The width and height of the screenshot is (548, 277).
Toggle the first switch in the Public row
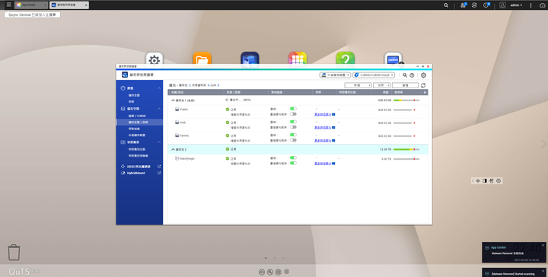click(293, 109)
